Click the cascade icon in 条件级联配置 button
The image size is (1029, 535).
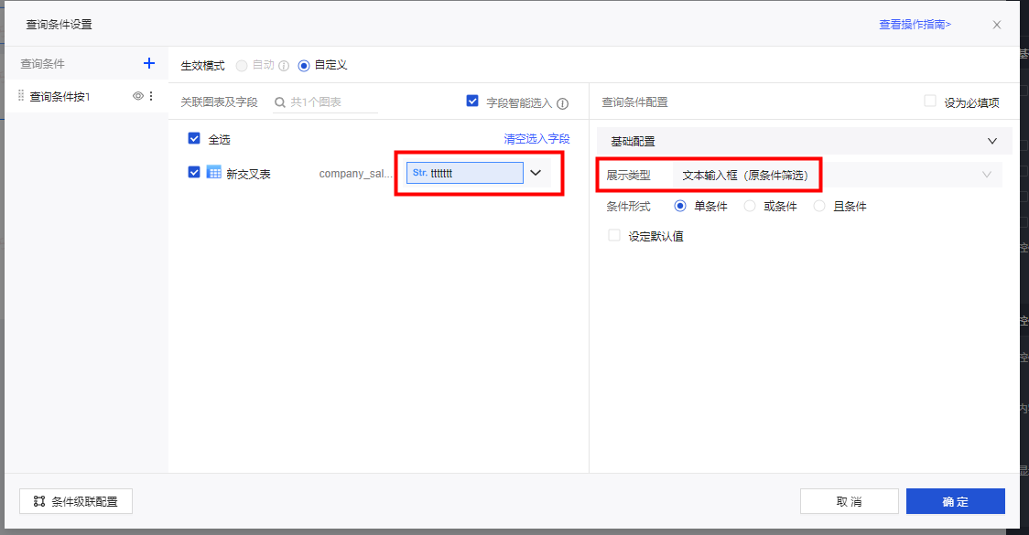(x=39, y=501)
